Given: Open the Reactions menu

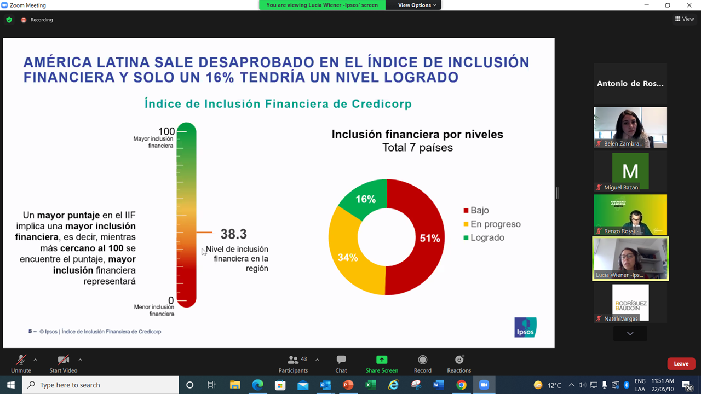Looking at the screenshot, I should pos(459,363).
